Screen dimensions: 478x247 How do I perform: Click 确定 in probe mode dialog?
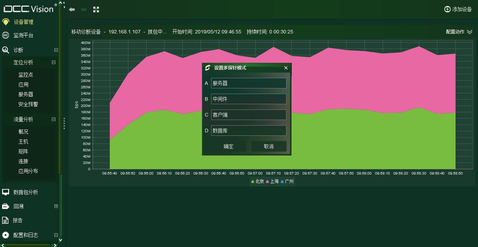228,146
